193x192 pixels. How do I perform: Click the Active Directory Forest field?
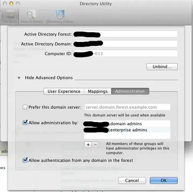(x=126, y=34)
